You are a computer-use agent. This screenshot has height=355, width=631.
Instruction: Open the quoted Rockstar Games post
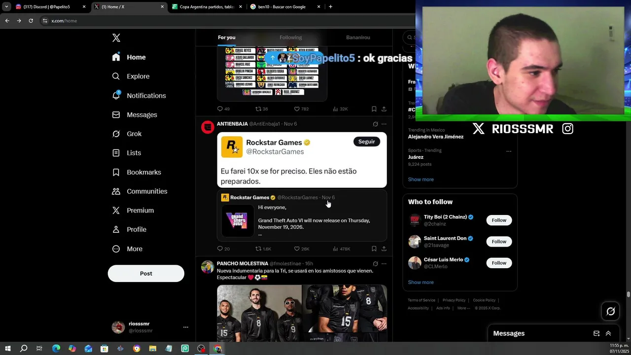click(x=302, y=215)
